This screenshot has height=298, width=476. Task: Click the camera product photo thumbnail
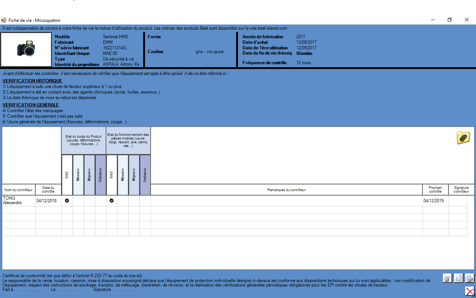pyautogui.click(x=26, y=49)
